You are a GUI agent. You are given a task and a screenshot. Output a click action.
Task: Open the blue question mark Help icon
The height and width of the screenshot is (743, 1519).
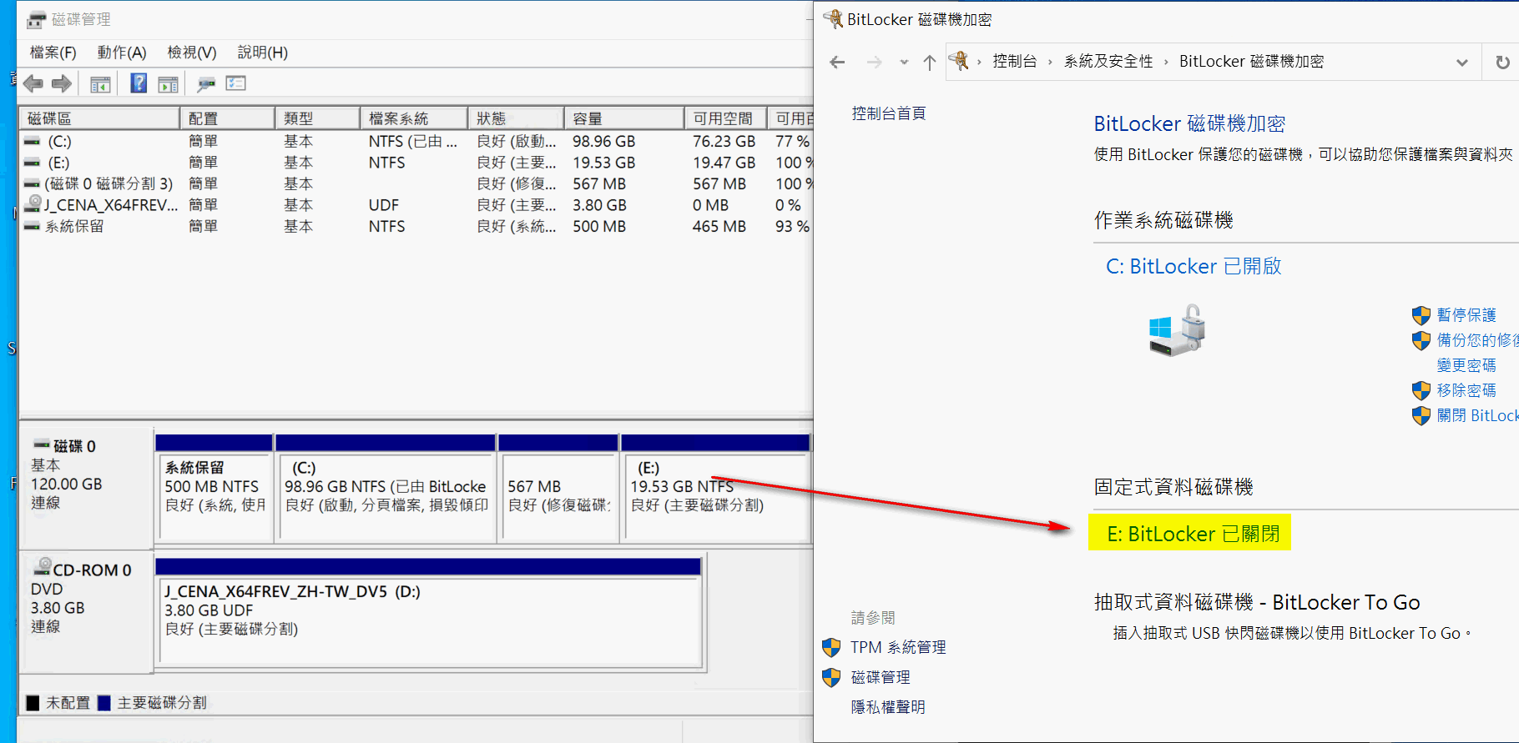(x=139, y=83)
